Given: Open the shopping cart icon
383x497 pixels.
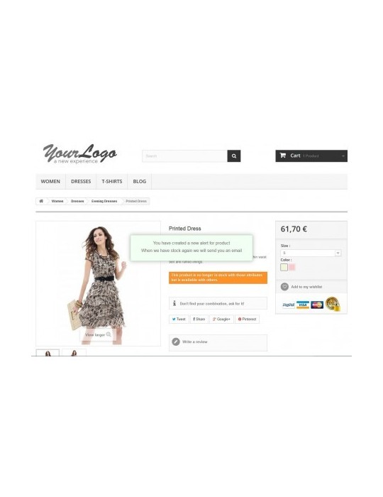Looking at the screenshot, I should click(x=283, y=155).
